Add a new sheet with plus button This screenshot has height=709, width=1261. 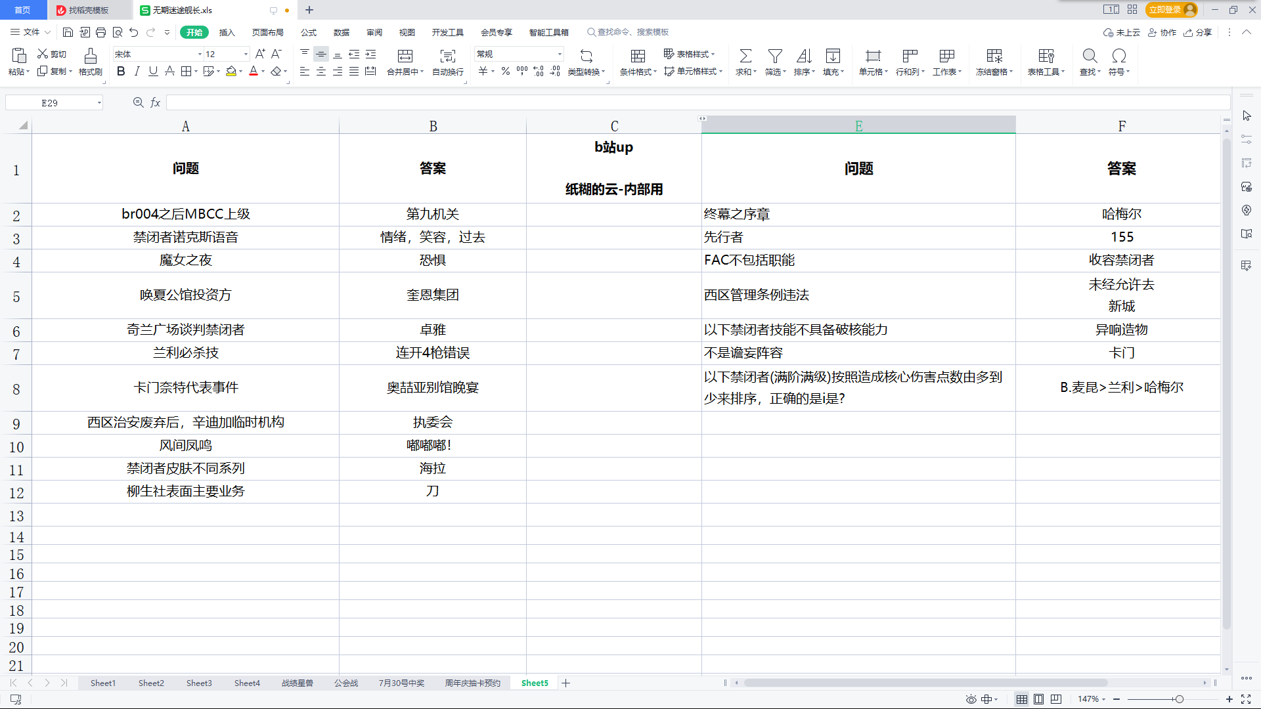(565, 683)
